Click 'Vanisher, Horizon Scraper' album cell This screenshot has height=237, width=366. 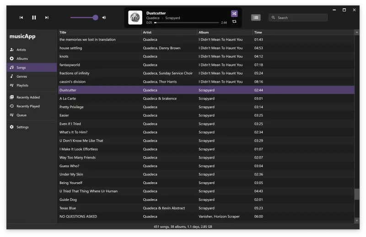(219, 216)
